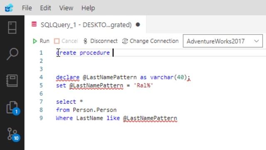Click the Cancel query button

[x=66, y=41]
